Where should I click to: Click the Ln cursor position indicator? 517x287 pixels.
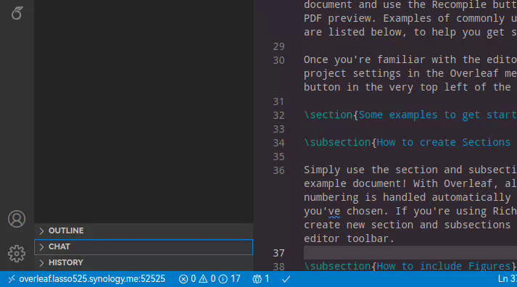click(507, 279)
